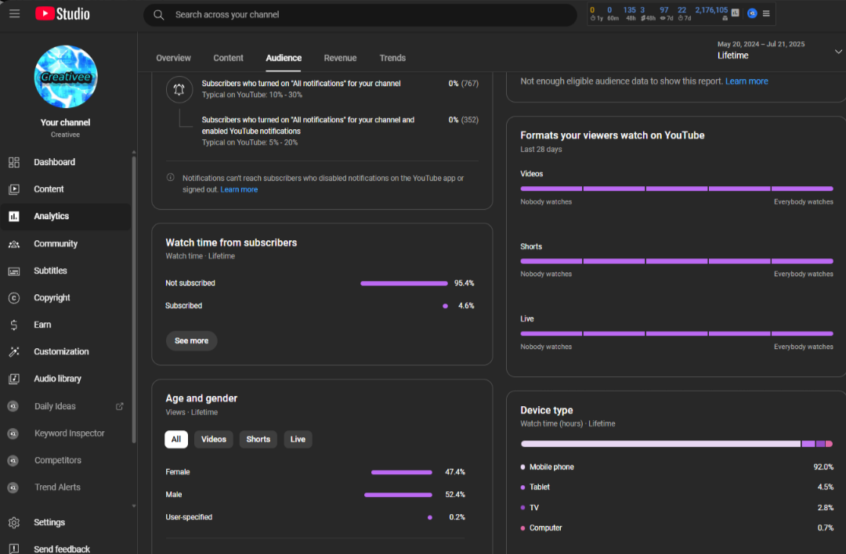Click the Female 47.4% bar
The image size is (846, 554).
click(x=401, y=472)
